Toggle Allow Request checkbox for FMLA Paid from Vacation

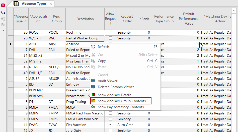click(111, 113)
